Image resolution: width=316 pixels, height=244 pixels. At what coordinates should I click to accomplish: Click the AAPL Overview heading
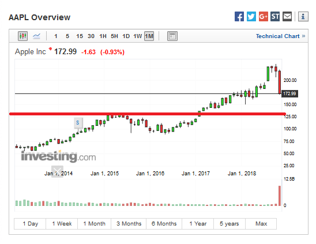coord(39,17)
